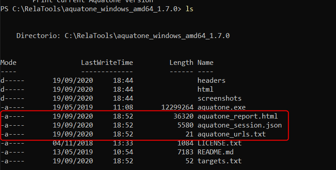Click the Name column header
Image resolution: width=336 pixels, height=170 pixels.
[x=205, y=63]
